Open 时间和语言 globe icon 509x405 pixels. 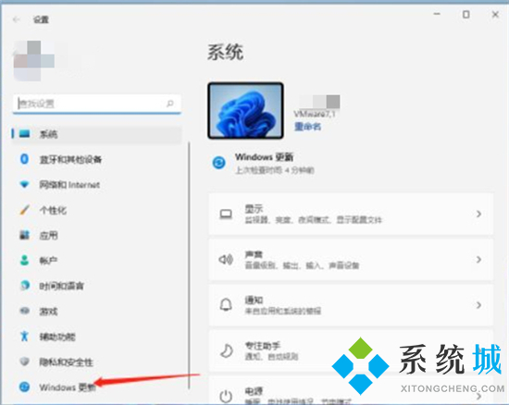point(25,286)
